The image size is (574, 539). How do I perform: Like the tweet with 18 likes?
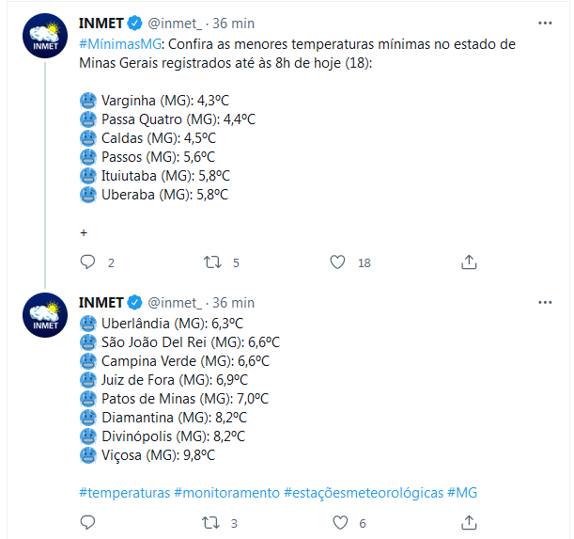click(x=337, y=262)
